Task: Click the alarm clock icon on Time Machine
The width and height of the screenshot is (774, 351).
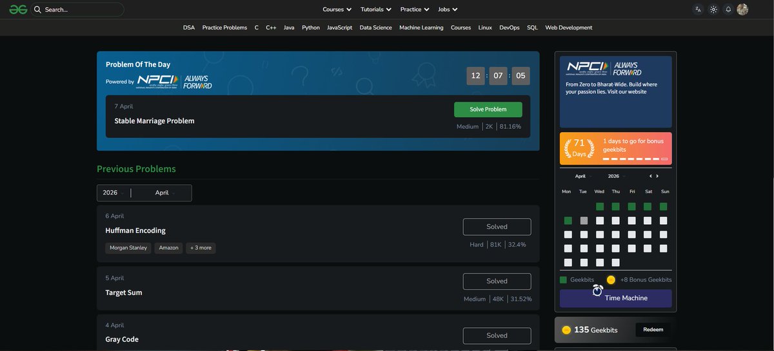Action: (598, 291)
